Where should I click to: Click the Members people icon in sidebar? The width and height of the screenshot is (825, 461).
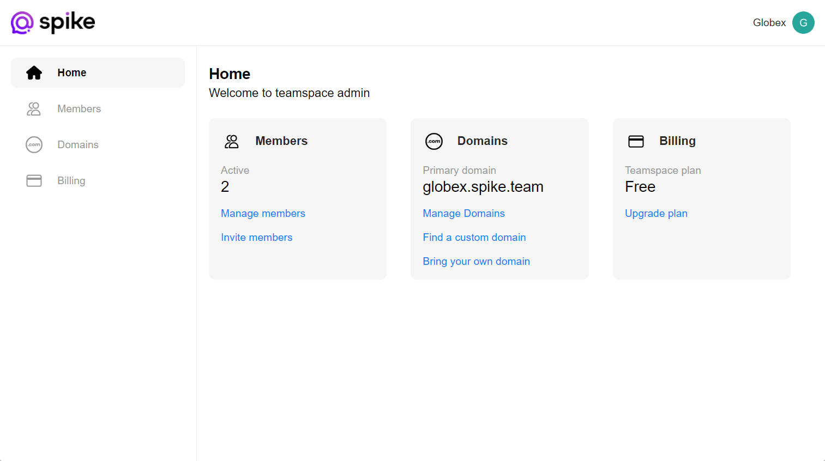(x=34, y=108)
